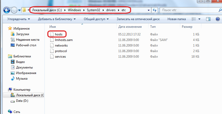
Task: Open Добавить в библиотеку menu
Action: [57, 19]
